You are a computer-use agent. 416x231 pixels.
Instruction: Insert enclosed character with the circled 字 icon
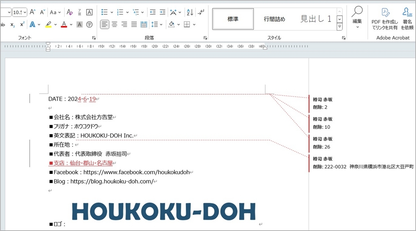click(89, 25)
